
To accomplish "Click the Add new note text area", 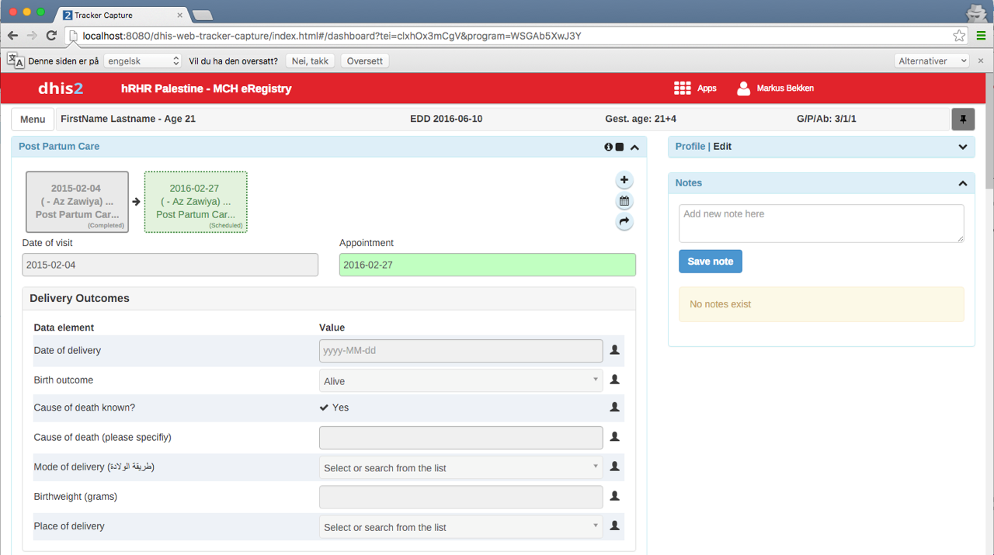I will pyautogui.click(x=821, y=223).
